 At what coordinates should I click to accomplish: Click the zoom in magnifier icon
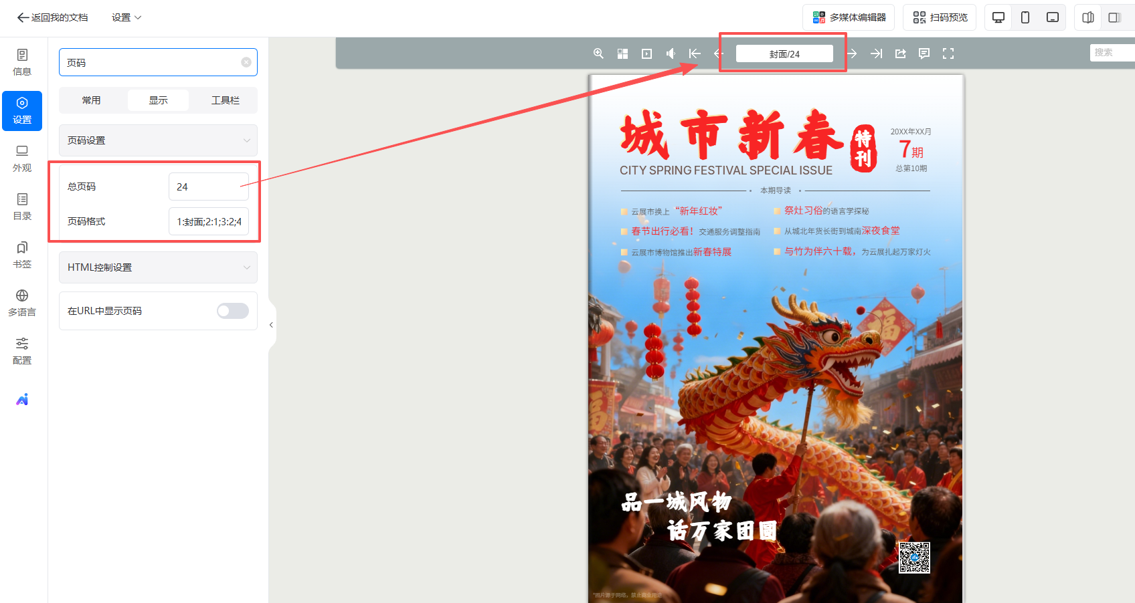pos(598,53)
